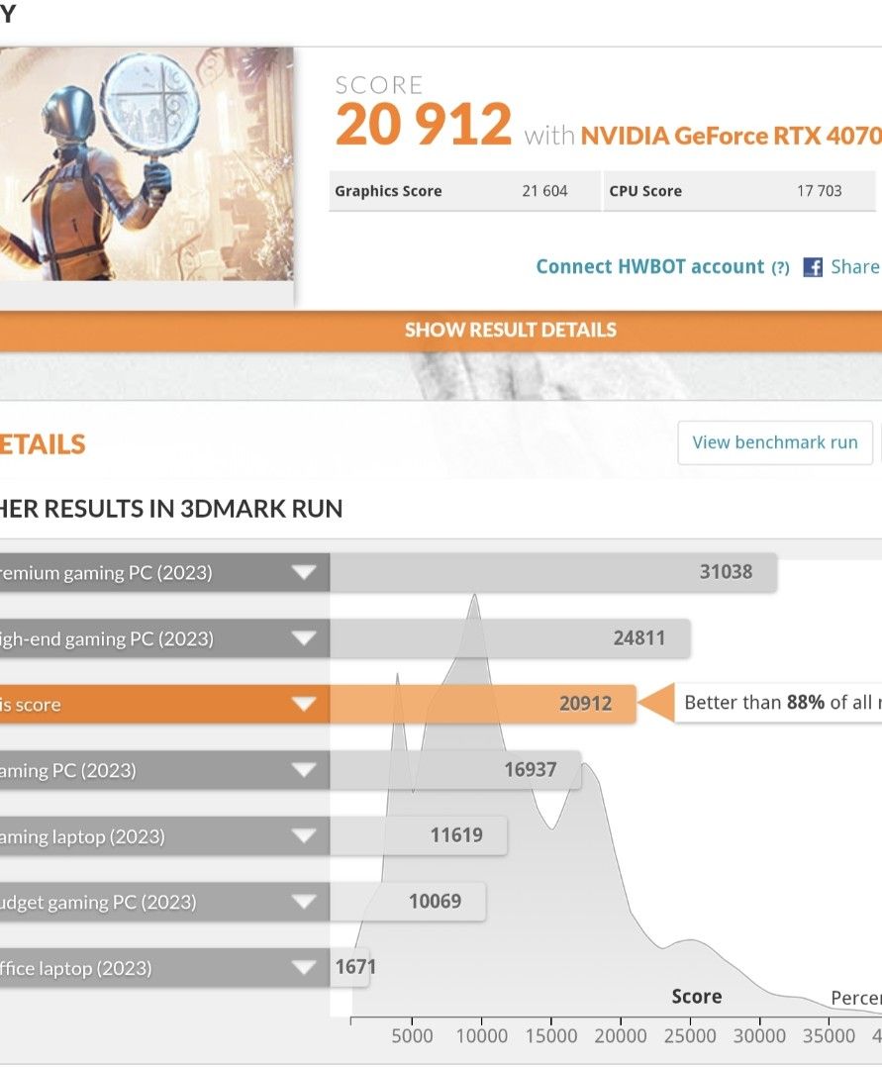This screenshot has height=1069, width=882.
Task: Open the Connect HWBOT account link
Action: point(650,266)
